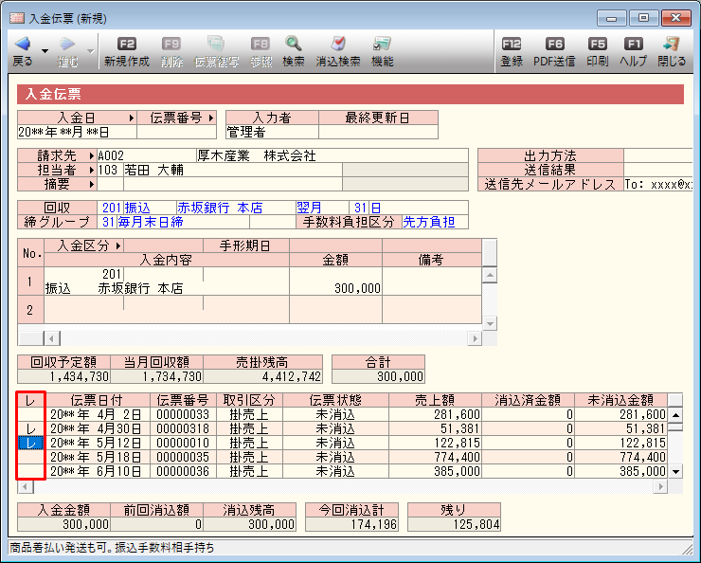Expand the 担当者 lookup arrow
The image size is (701, 563).
[92, 171]
